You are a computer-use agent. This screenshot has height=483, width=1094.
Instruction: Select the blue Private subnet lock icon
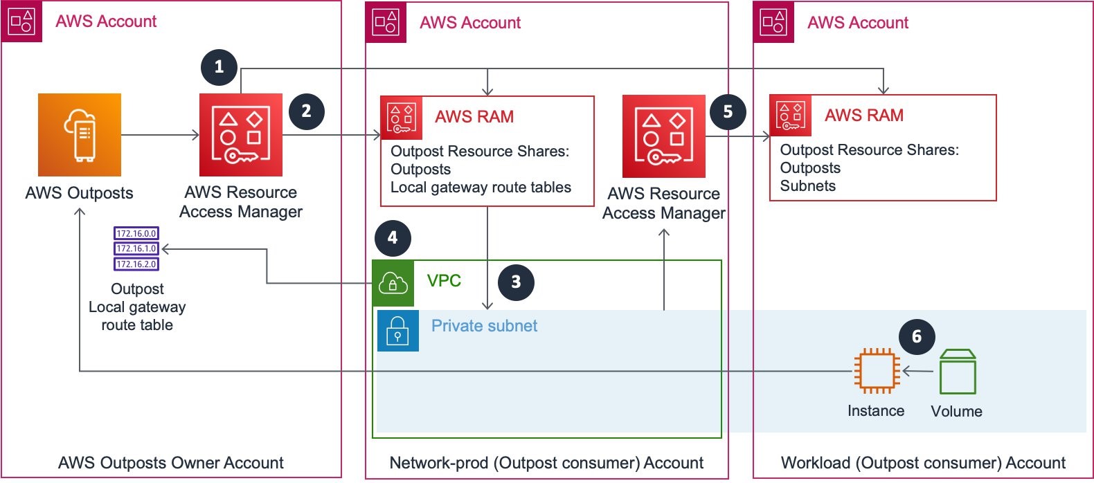coord(398,331)
